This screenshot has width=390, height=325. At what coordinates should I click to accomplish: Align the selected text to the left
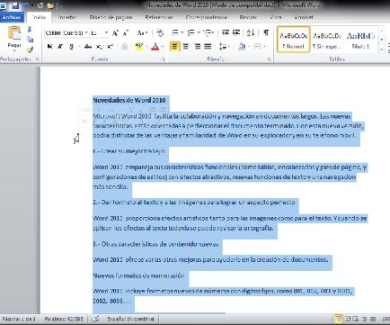click(175, 47)
